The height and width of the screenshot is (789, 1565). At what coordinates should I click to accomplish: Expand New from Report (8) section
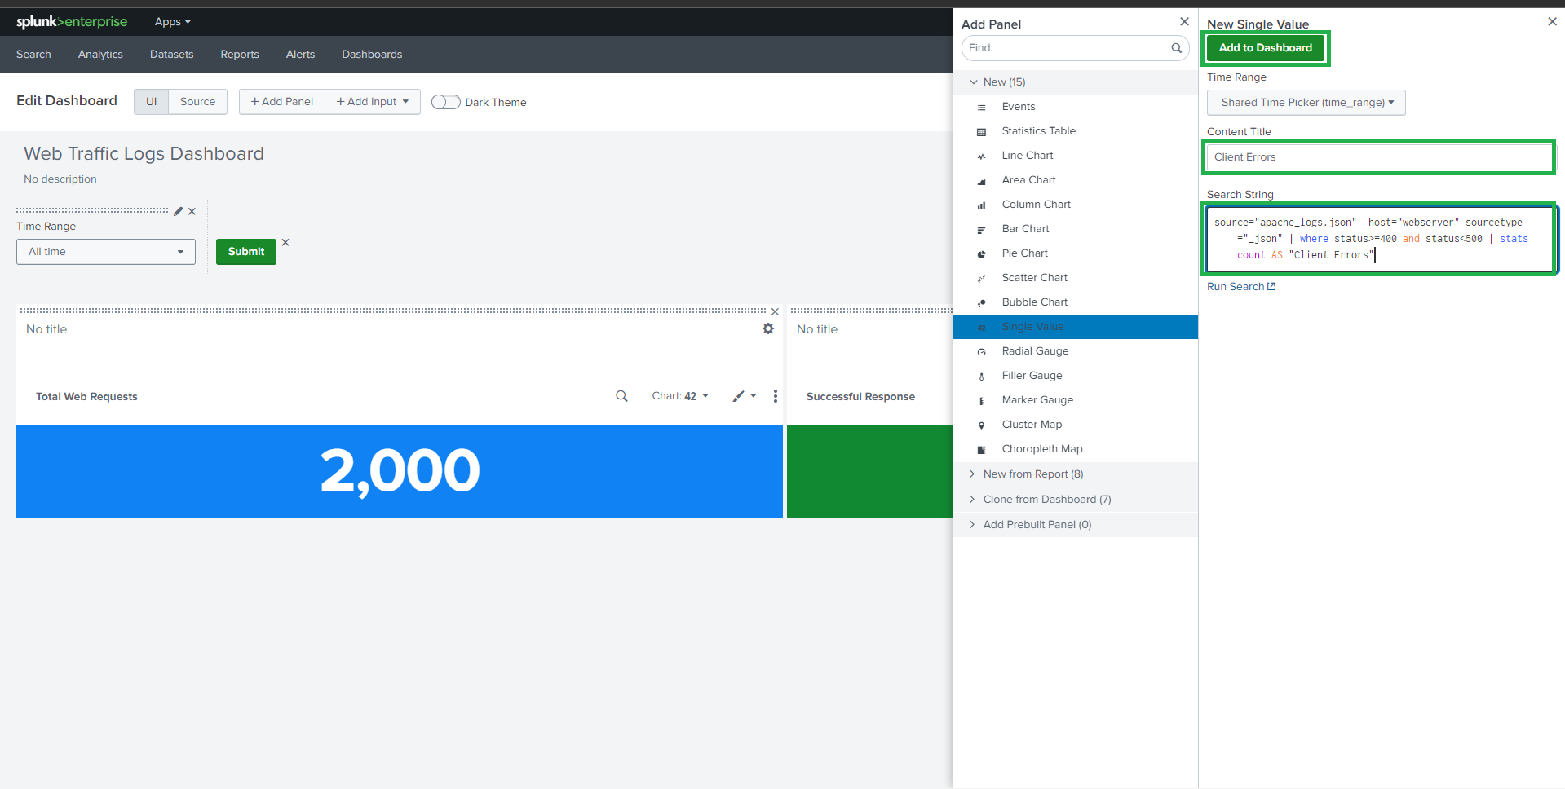point(1076,474)
